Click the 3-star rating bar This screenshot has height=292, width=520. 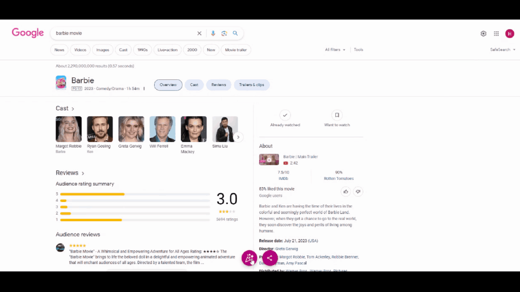135,207
